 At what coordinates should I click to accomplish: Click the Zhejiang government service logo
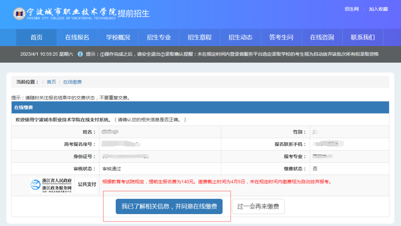(51, 185)
